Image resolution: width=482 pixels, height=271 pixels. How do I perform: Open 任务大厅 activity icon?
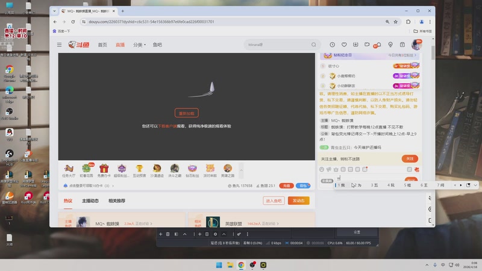click(x=69, y=170)
